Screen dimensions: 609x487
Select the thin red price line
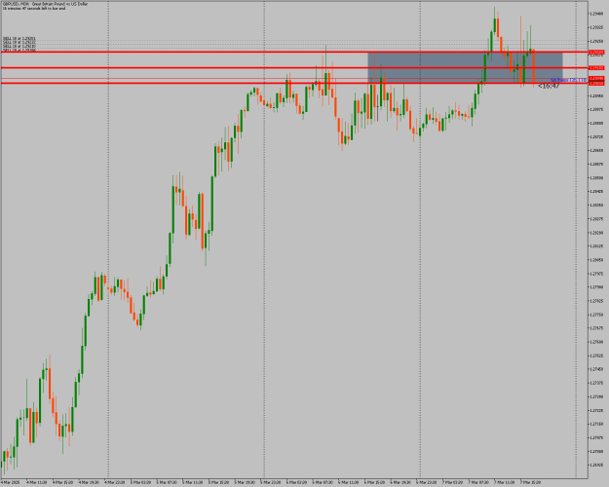294,79
